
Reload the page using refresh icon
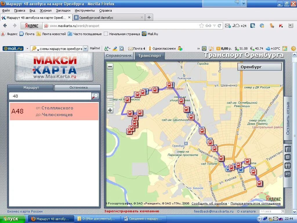[219, 26]
